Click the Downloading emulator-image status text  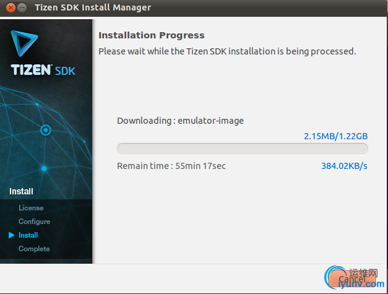click(x=180, y=121)
